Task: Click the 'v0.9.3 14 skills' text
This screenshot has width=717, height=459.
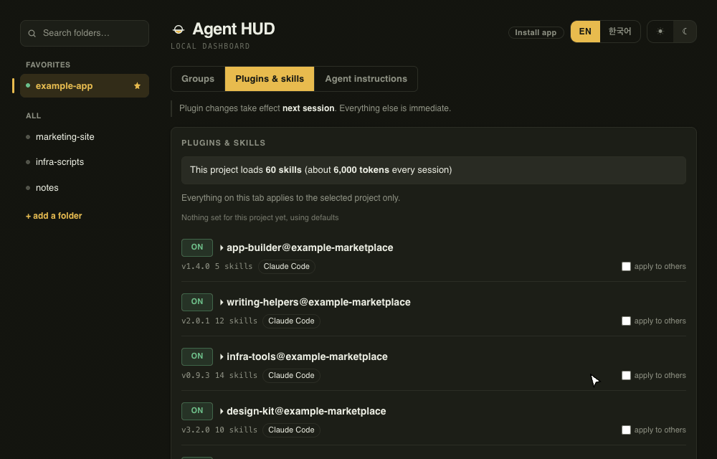Action: (x=219, y=375)
